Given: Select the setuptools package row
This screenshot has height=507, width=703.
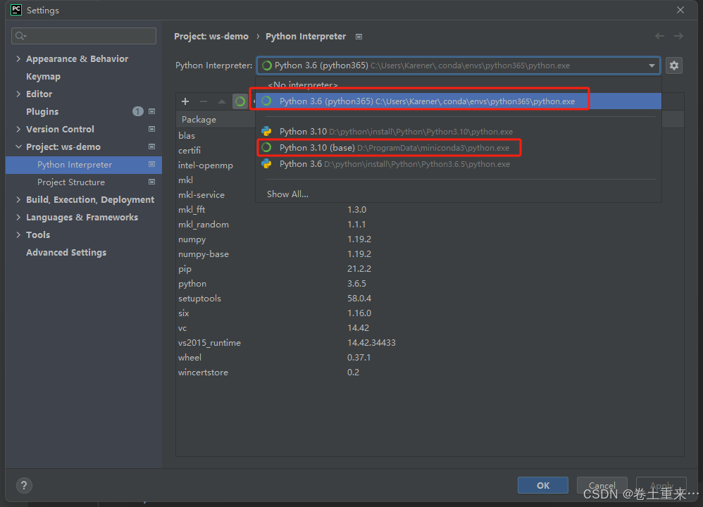Looking at the screenshot, I should [430, 298].
